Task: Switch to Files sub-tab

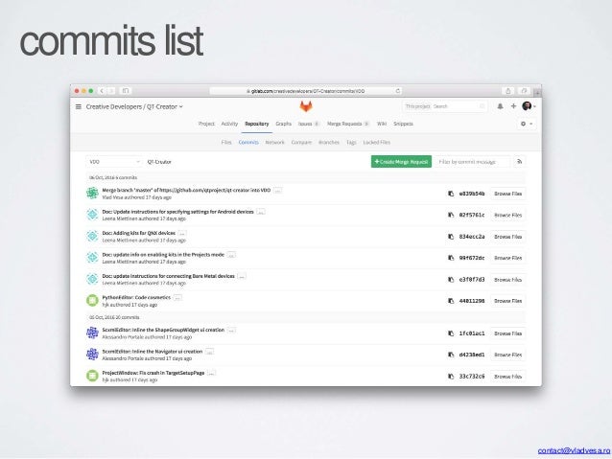Action: [x=226, y=143]
